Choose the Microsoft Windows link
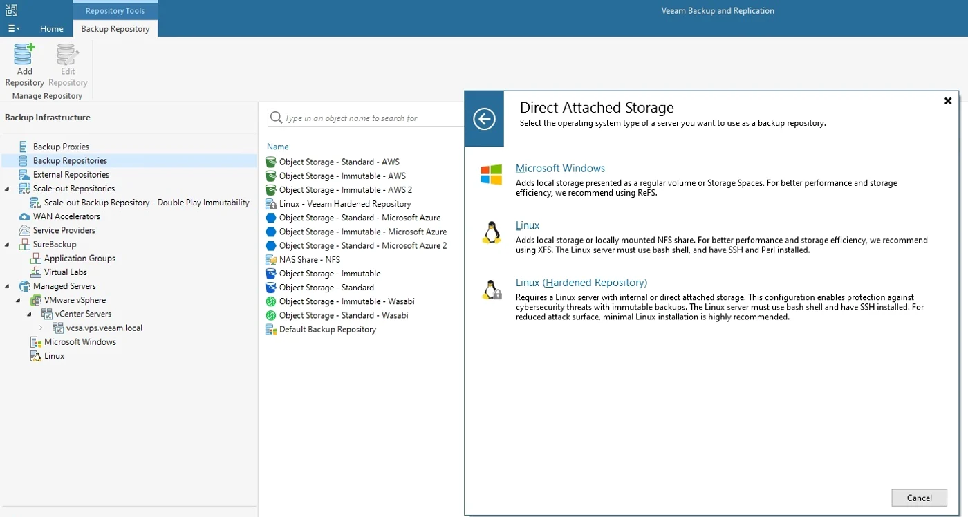968x517 pixels. 560,168
